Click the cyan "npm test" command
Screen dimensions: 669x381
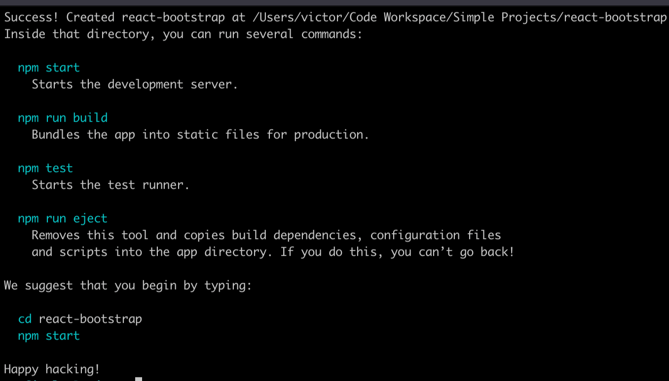coord(45,168)
